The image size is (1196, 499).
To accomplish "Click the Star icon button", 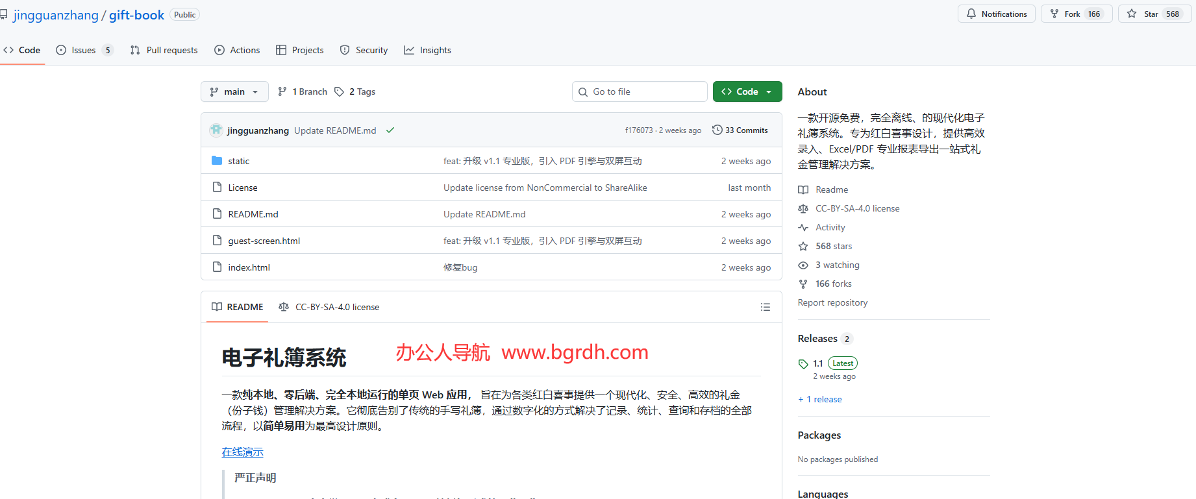I will point(1132,14).
